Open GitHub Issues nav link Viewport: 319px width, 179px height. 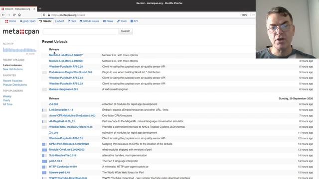tap(89, 21)
